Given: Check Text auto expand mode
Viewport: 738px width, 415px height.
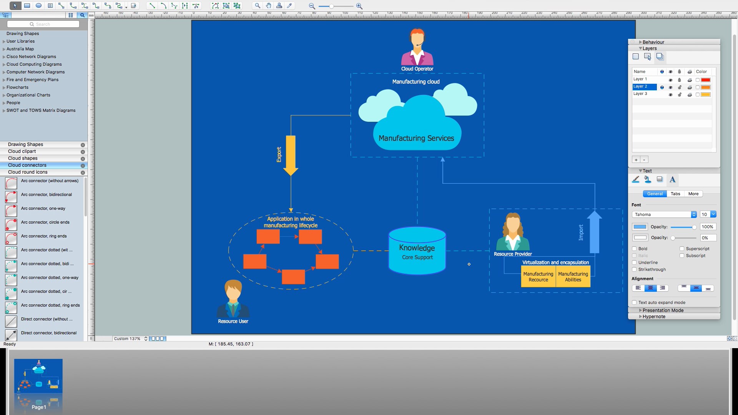Looking at the screenshot, I should pyautogui.click(x=635, y=302).
